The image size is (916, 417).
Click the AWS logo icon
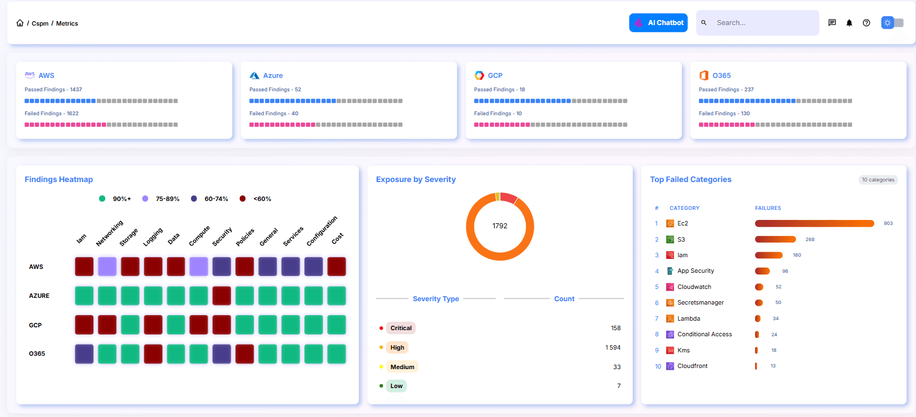[29, 75]
